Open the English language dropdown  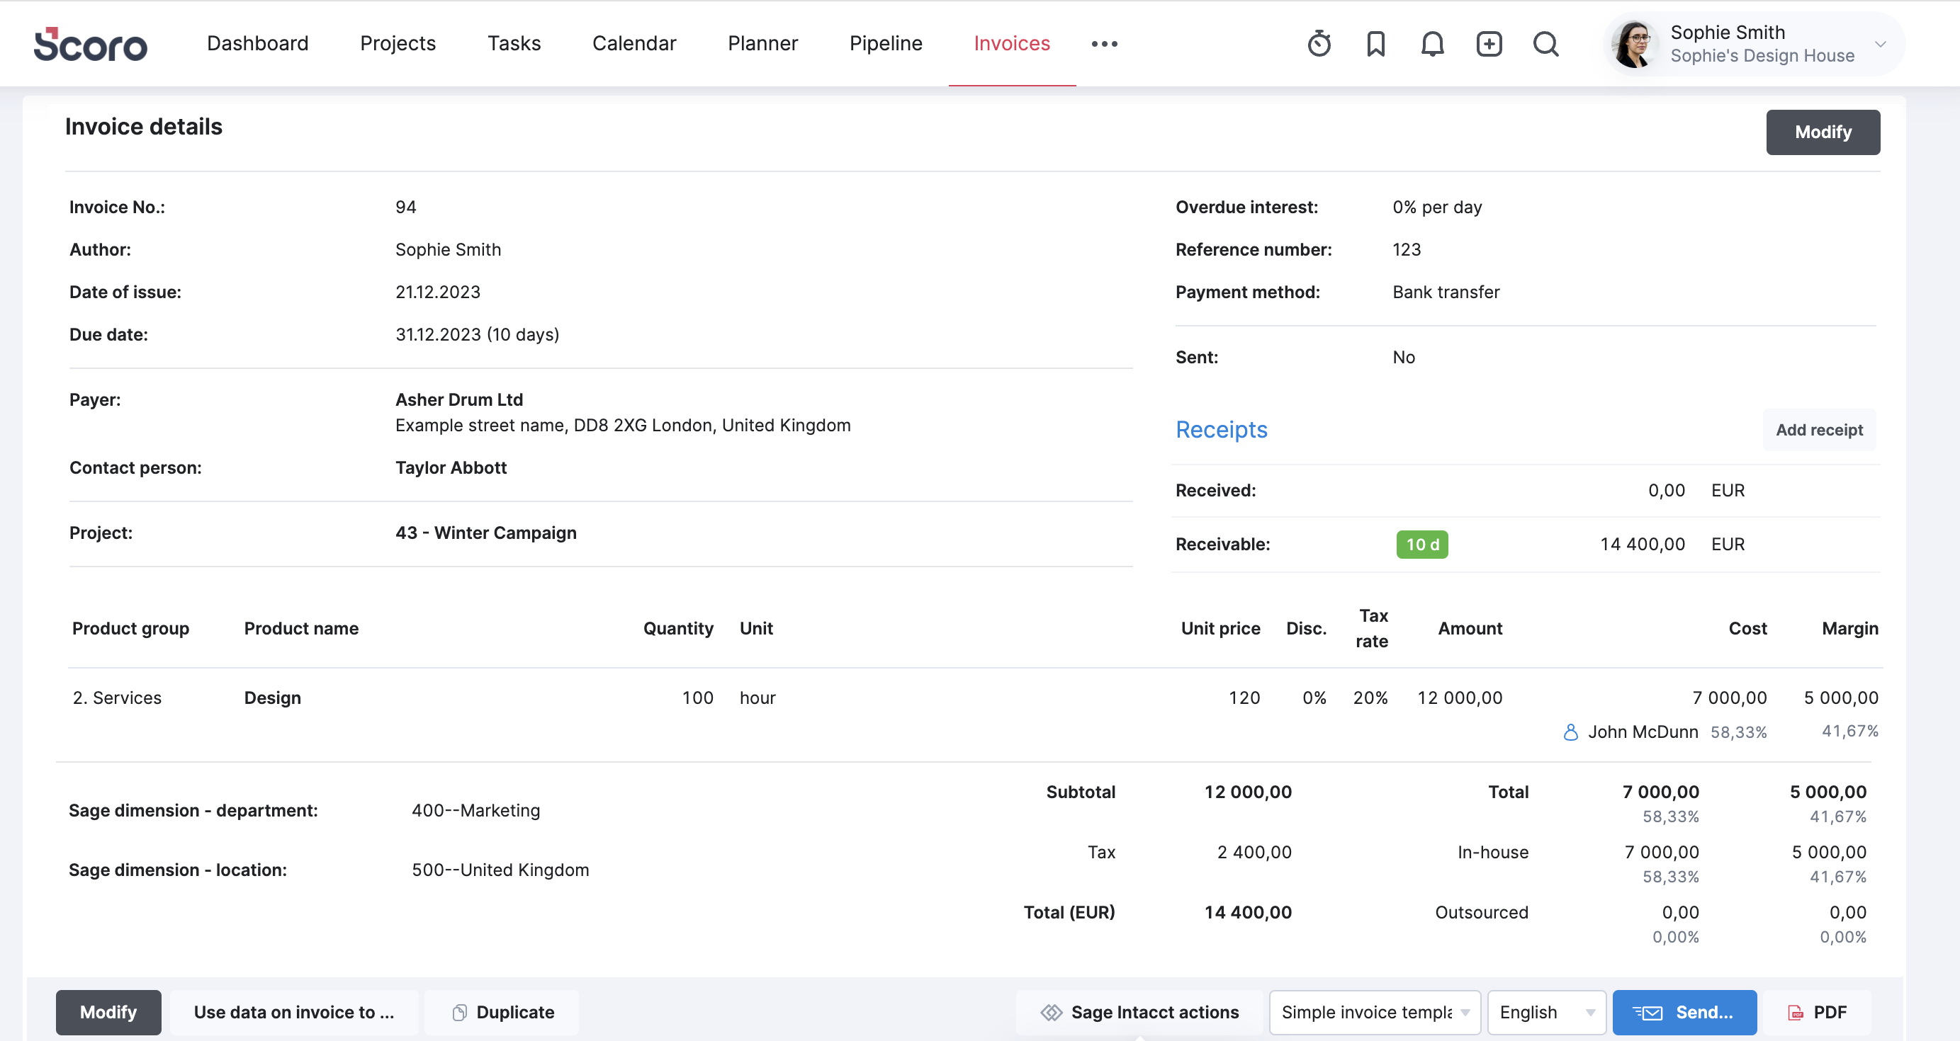1546,1012
